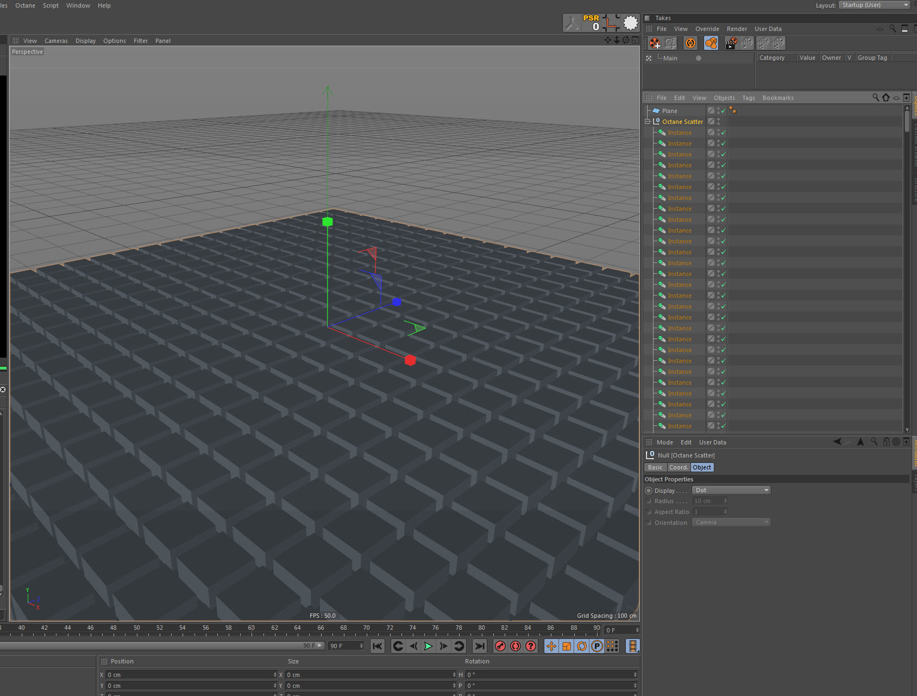Toggle the Position keyframe move icon

pyautogui.click(x=551, y=646)
